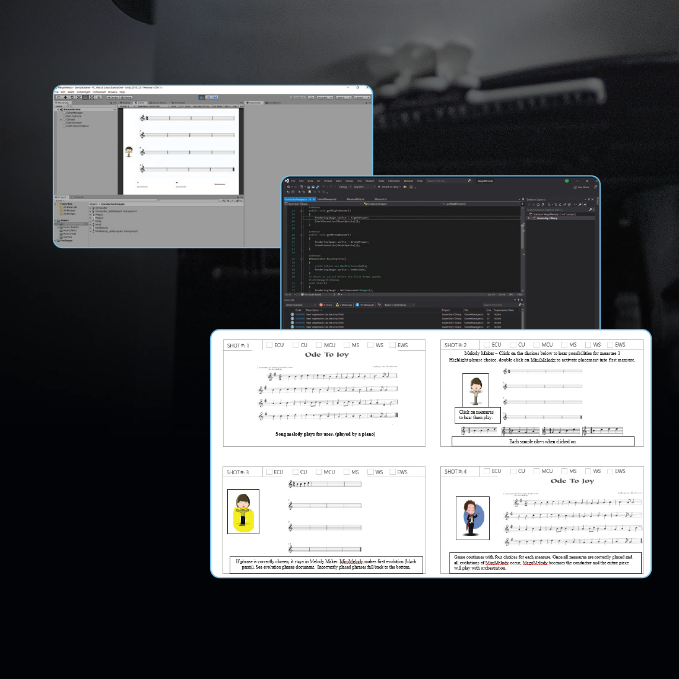
Task: Open the Debug configuration dropdown in Visual Studio
Action: pos(344,187)
